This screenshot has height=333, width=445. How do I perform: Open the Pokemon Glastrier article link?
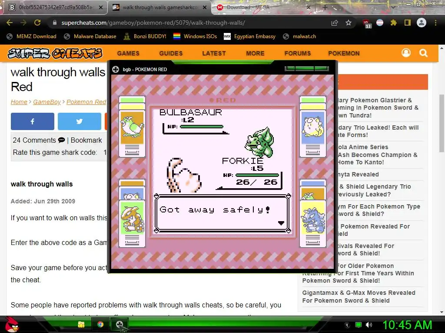(378, 108)
